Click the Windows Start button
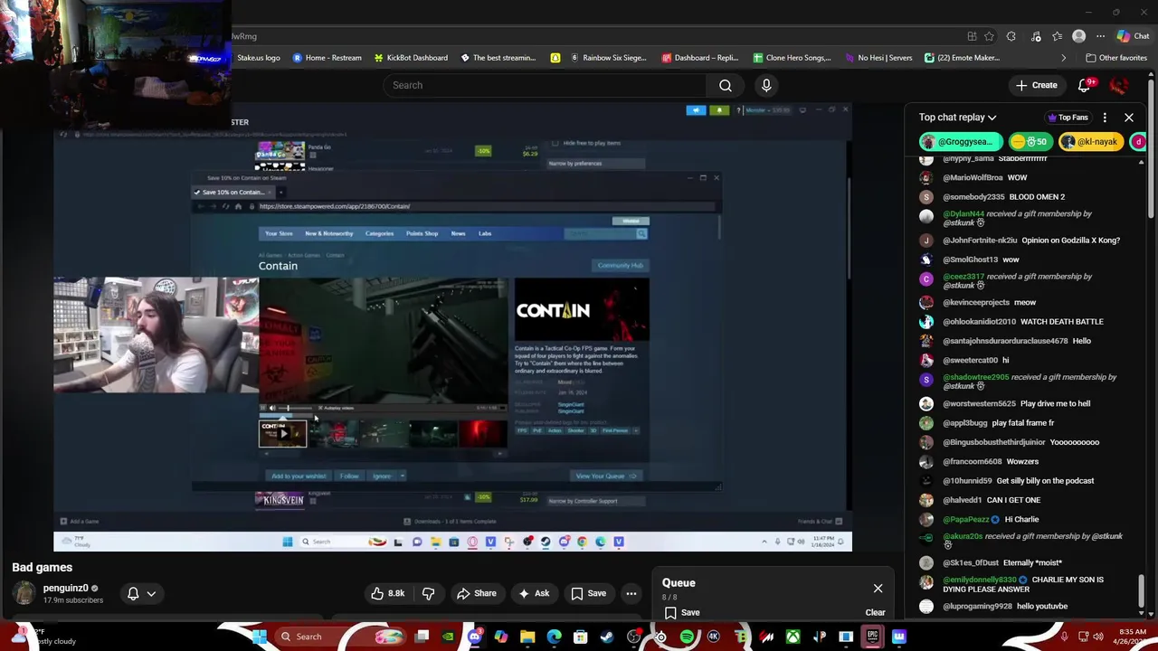 coord(260,637)
